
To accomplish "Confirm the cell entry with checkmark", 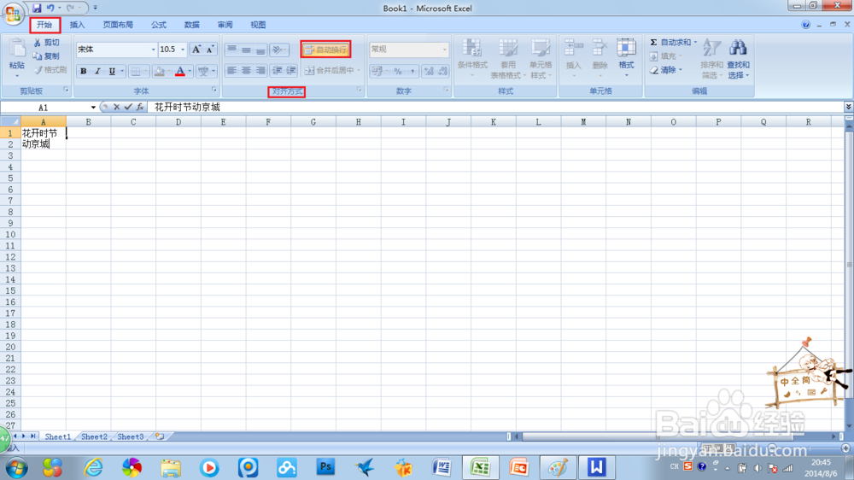I will click(128, 108).
